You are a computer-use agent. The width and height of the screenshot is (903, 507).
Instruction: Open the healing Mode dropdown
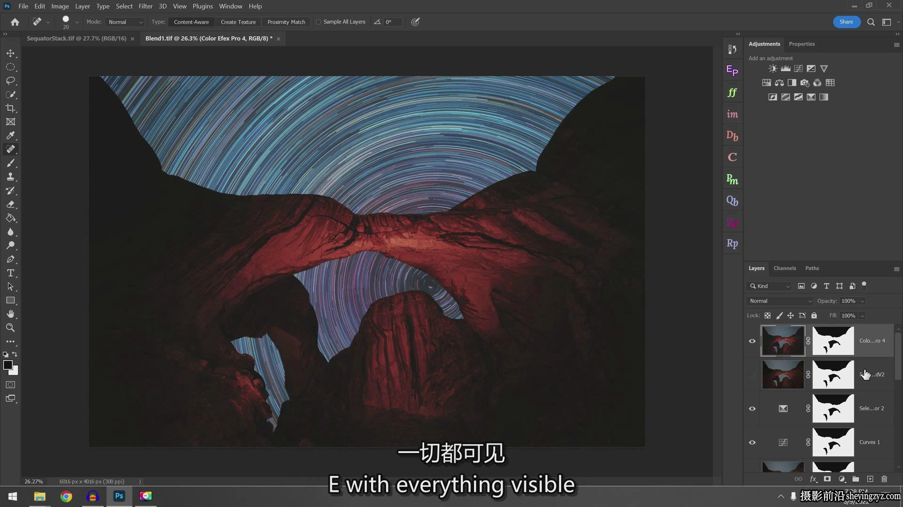pyautogui.click(x=125, y=22)
